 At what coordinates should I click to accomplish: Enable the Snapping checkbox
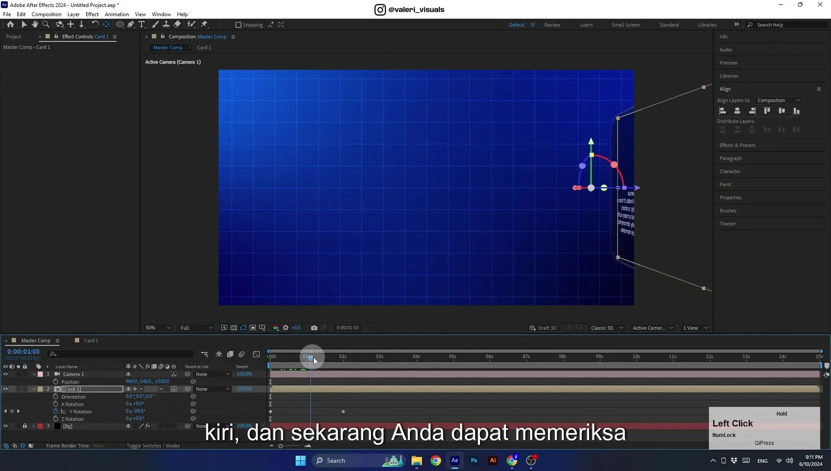coord(238,25)
